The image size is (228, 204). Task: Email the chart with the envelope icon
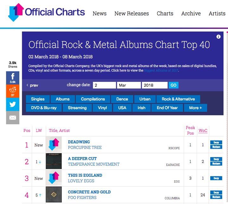[x=13, y=118]
